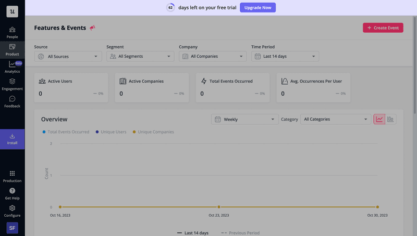Click the Create Event button
Viewport: 417px width, 236px height.
[383, 28]
